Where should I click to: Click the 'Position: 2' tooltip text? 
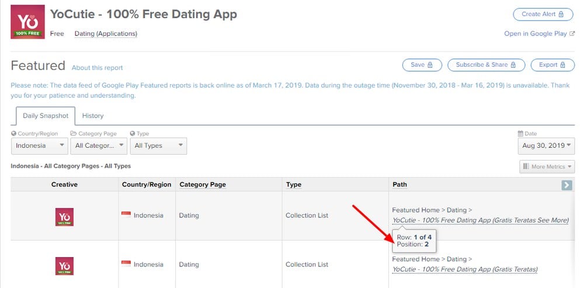coord(413,244)
